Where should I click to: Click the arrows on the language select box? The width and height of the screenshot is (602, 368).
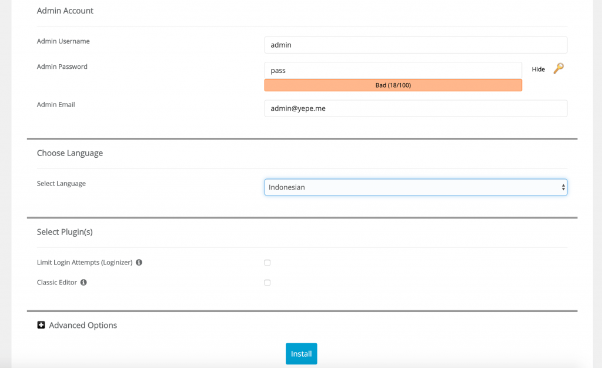coord(563,187)
